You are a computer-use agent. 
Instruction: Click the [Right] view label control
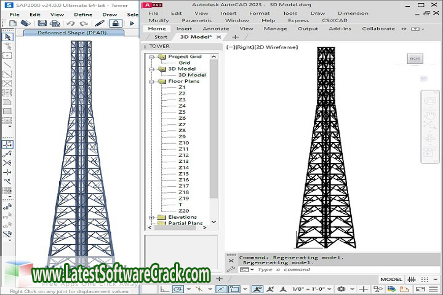(x=244, y=47)
